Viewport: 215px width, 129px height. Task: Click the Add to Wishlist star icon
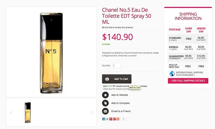point(105,95)
